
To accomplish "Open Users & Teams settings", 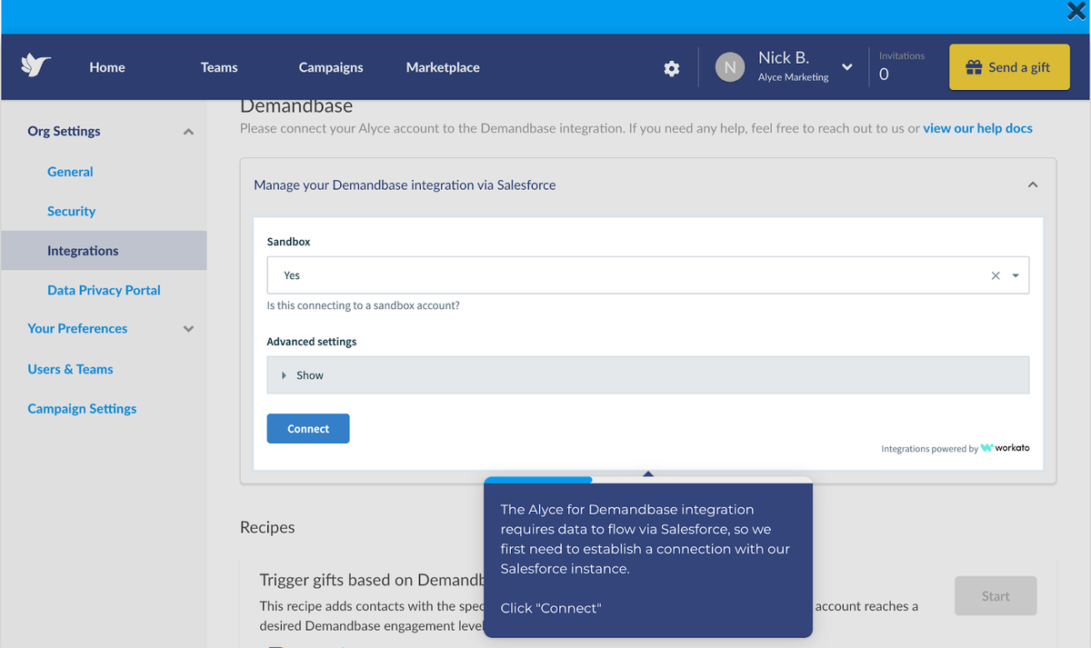I will tap(70, 369).
